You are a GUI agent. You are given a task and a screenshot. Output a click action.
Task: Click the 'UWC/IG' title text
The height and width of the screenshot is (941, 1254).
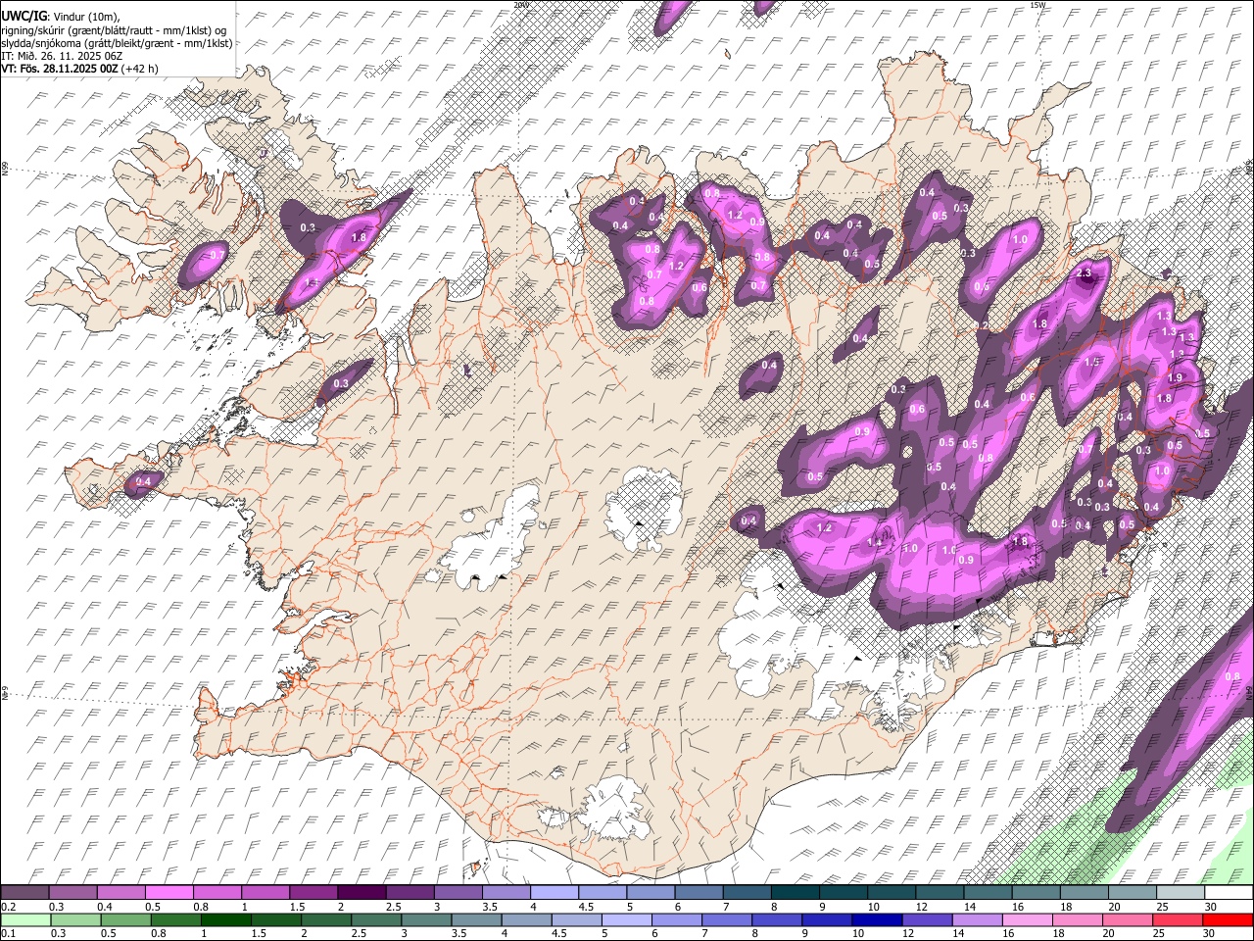pyautogui.click(x=24, y=16)
